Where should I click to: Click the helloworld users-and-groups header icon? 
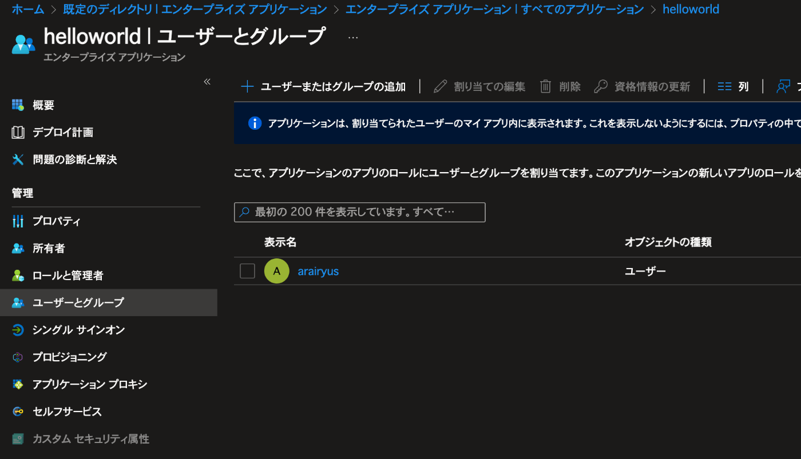[23, 44]
